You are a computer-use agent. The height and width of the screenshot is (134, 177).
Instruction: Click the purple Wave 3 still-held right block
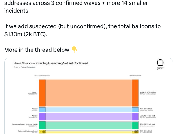[x=135, y=117]
